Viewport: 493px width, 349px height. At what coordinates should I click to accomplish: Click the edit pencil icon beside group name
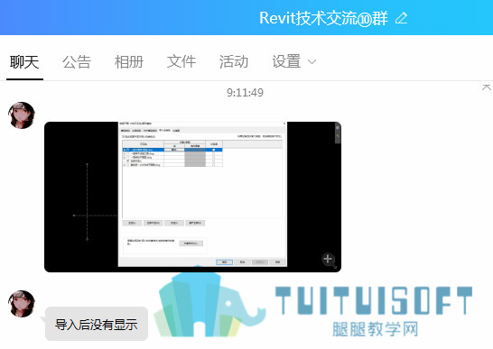(402, 18)
